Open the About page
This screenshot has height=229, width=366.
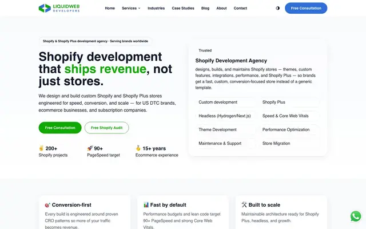click(221, 8)
